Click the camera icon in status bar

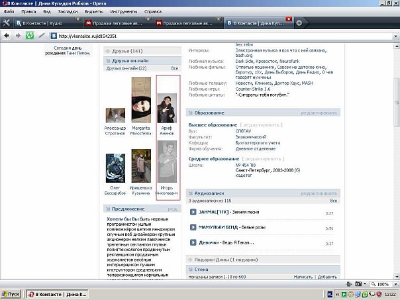pyautogui.click(x=358, y=284)
